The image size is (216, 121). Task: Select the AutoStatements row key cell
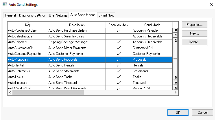[27, 71]
